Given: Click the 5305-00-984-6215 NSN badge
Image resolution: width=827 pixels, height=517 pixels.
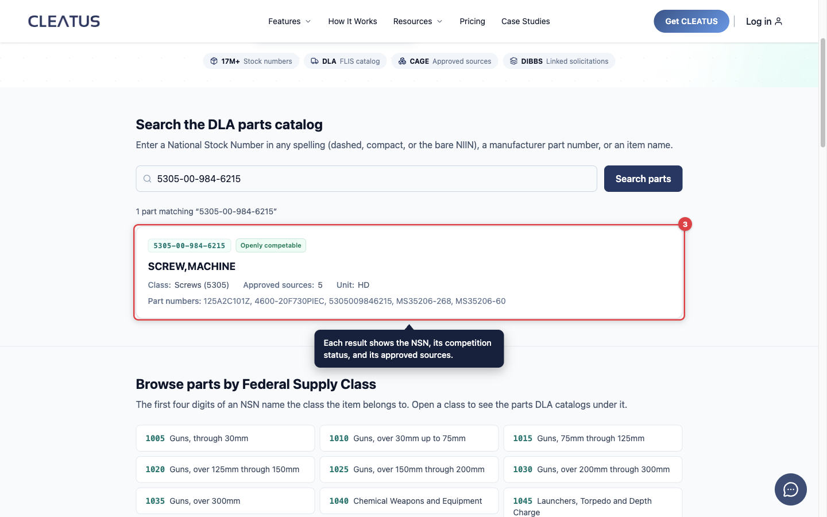Looking at the screenshot, I should [190, 245].
